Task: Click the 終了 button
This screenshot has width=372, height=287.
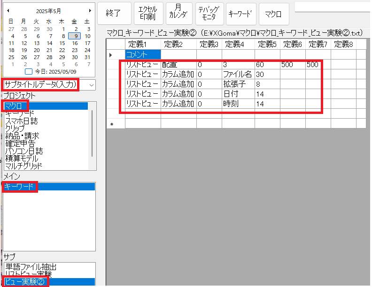Action: [x=113, y=14]
